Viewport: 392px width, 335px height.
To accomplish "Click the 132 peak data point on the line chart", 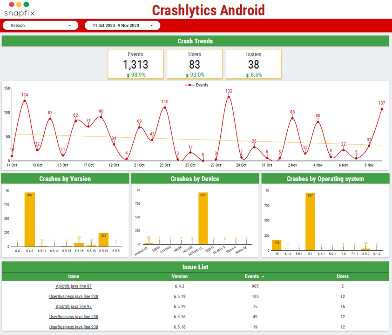I will [229, 97].
